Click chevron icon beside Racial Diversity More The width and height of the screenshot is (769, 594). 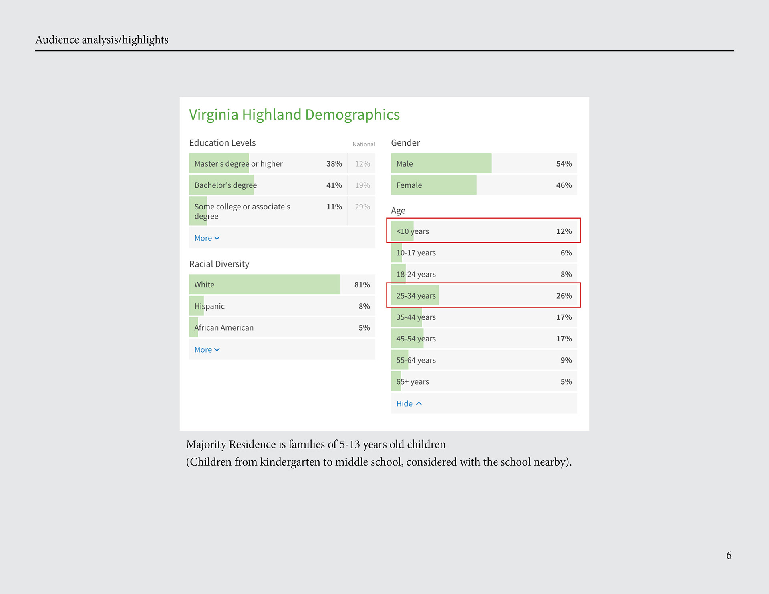tap(217, 350)
